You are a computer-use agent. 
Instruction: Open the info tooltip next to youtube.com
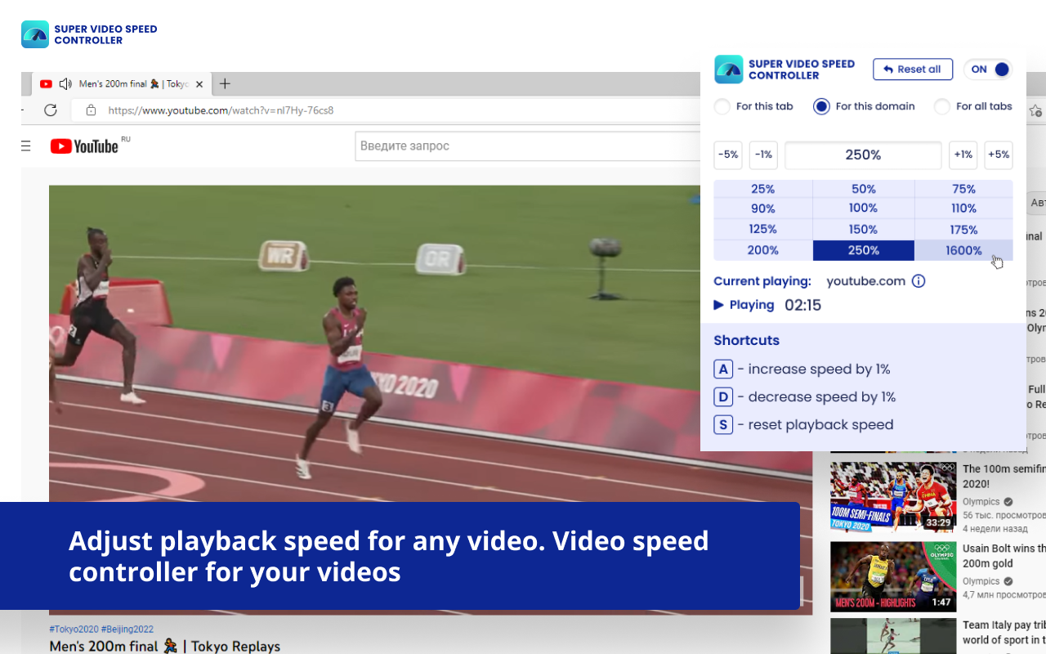coord(919,281)
